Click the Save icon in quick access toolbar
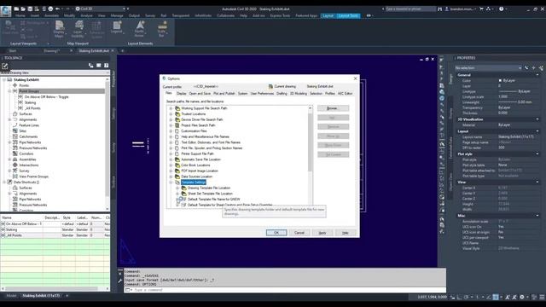This screenshot has width=546, height=307. click(x=30, y=9)
